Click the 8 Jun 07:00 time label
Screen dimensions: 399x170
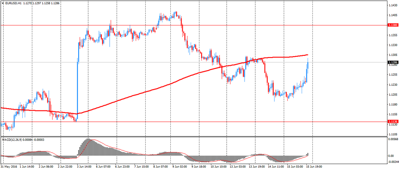pos(160,167)
